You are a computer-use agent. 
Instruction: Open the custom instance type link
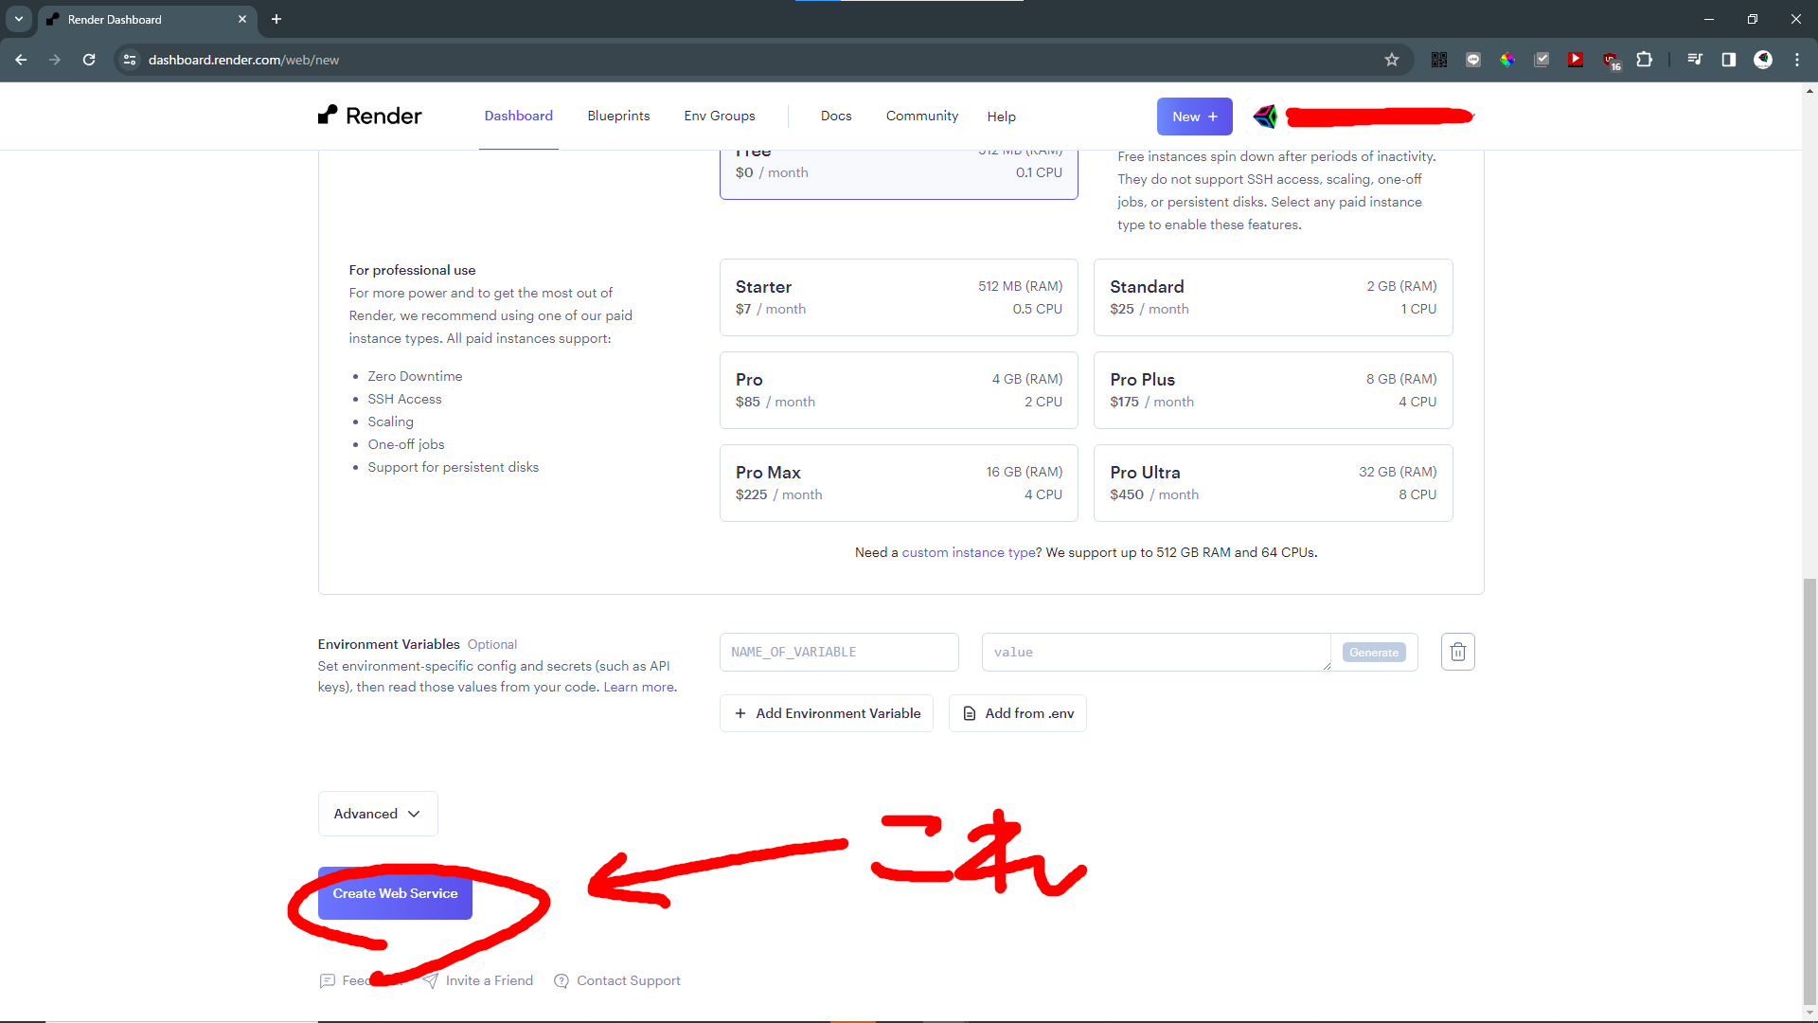(968, 552)
